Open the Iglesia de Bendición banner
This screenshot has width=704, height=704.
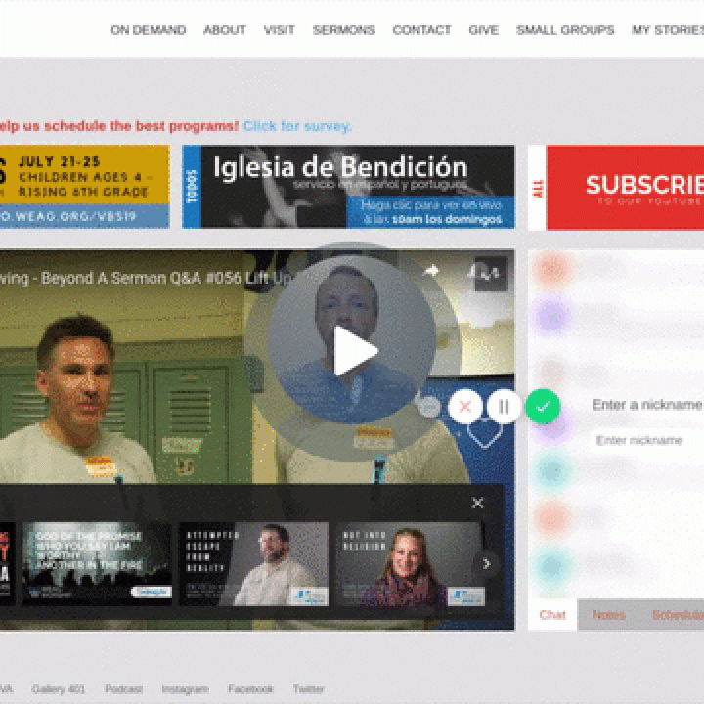(x=348, y=187)
